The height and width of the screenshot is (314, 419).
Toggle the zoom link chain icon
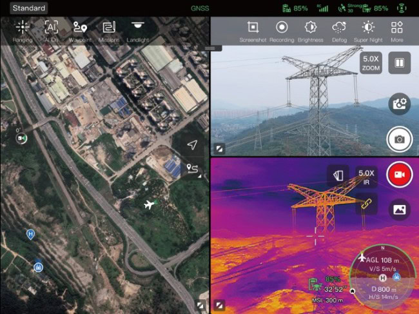366,204
